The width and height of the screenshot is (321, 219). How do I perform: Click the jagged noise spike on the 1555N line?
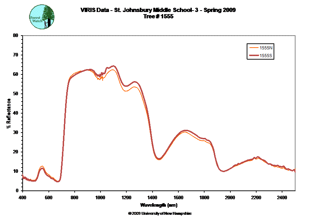102,78
